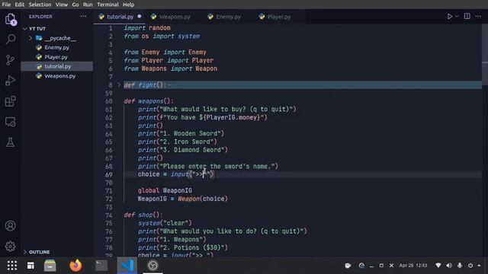Open the run button dropdown arrow
This screenshot has height=274, width=488.
[x=457, y=16]
